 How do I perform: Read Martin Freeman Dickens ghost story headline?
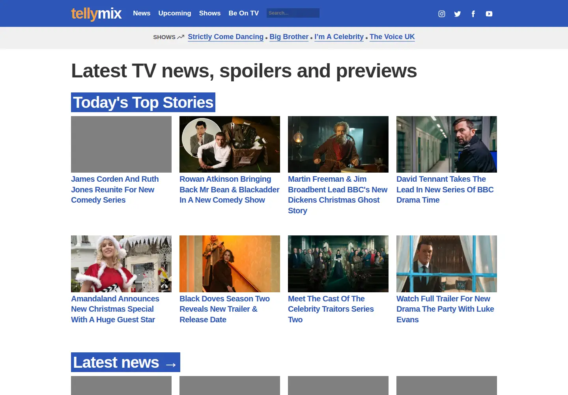338,195
